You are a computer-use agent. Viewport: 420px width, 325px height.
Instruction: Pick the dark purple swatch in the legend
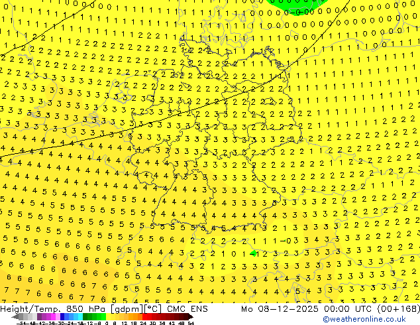(x=39, y=317)
